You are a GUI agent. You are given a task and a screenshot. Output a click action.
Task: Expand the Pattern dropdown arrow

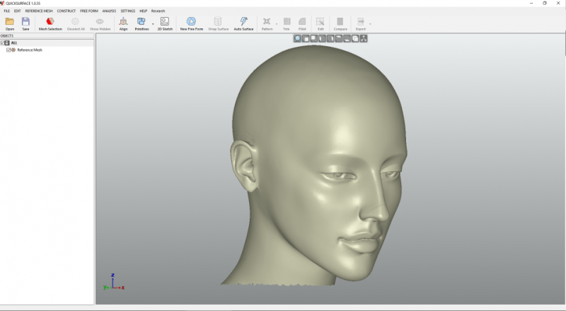[277, 24]
